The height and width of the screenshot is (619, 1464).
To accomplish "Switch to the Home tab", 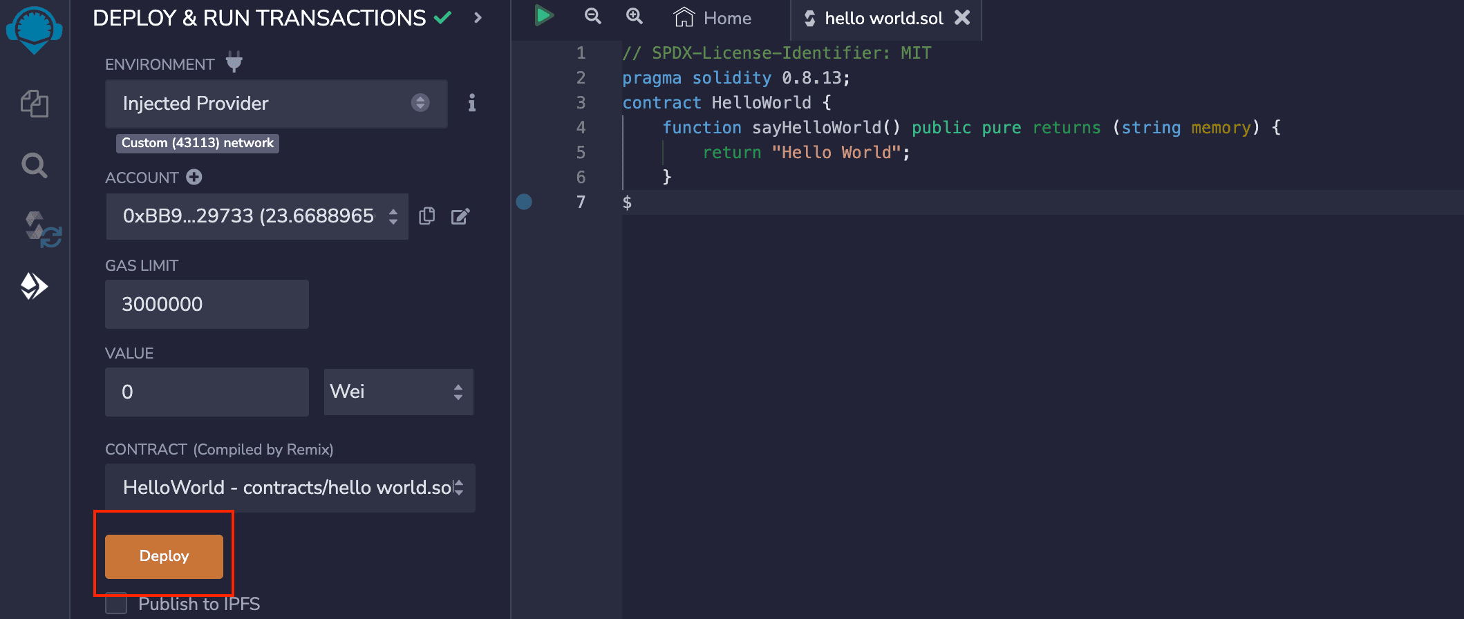I will (713, 19).
